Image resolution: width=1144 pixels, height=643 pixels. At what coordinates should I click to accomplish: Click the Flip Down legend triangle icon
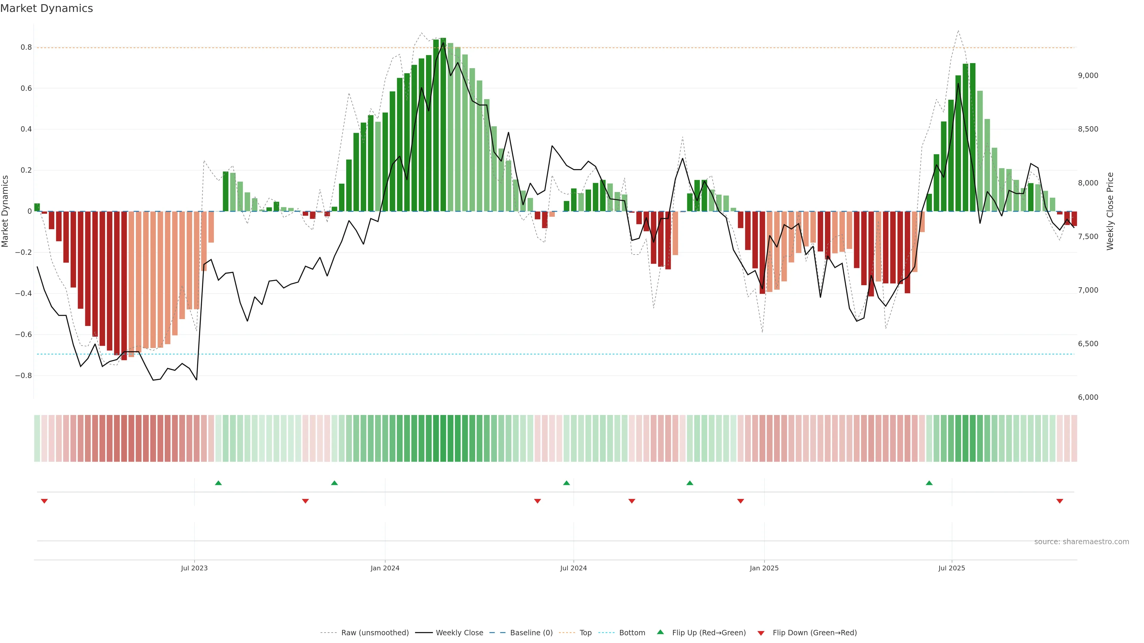tap(761, 633)
